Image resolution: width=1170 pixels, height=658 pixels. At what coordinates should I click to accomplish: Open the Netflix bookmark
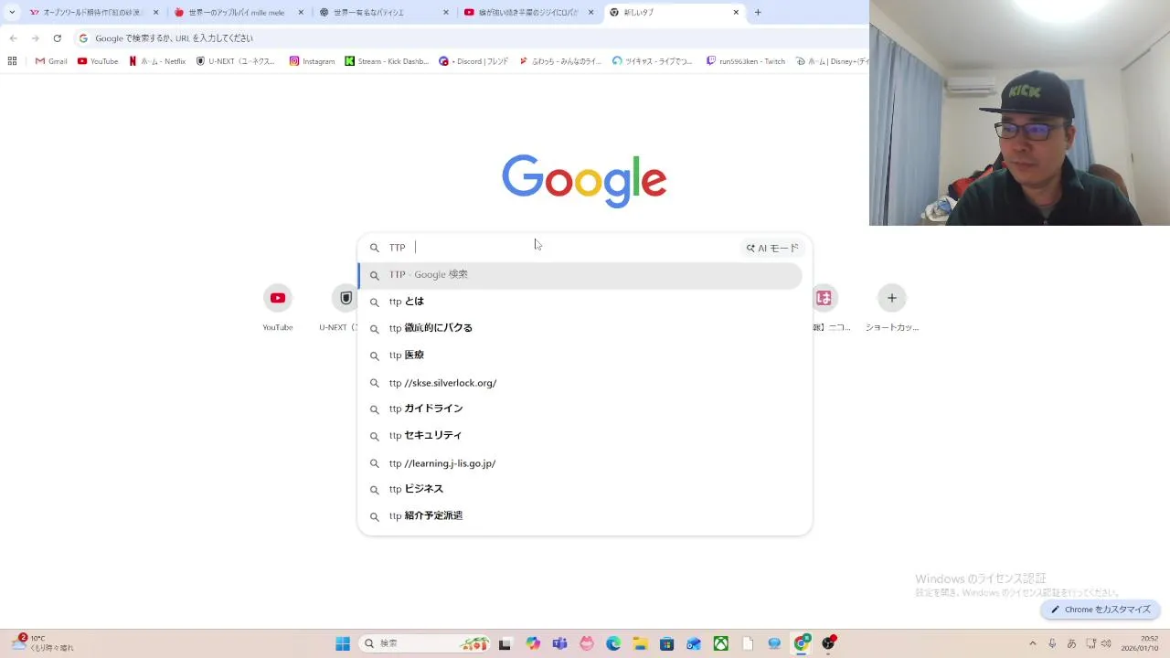tap(157, 61)
